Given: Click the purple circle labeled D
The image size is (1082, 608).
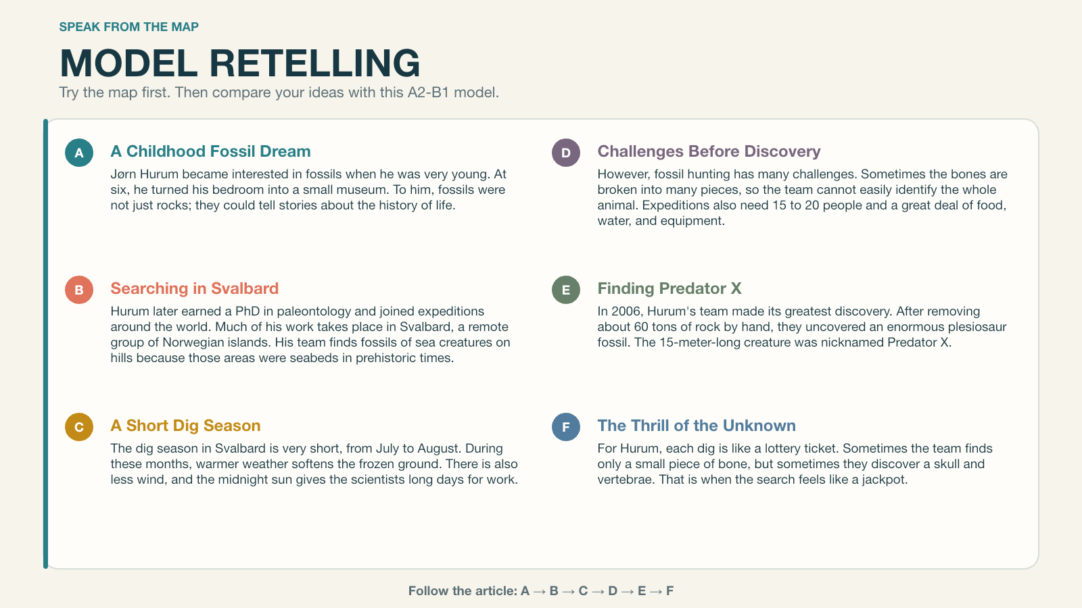Looking at the screenshot, I should coord(566,153).
